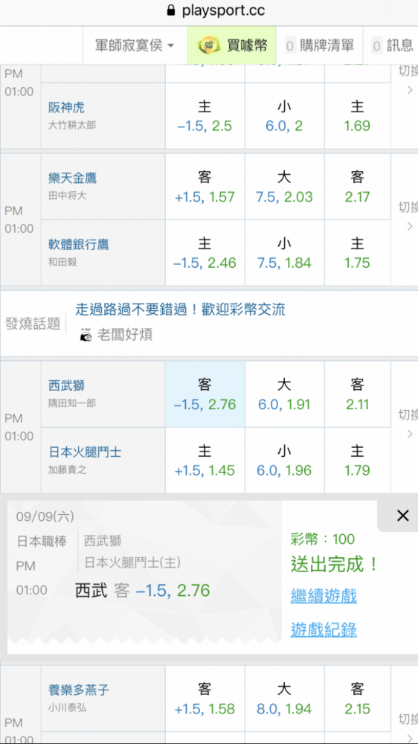Select 客 2.15 moneyline for 養樂多燕子

[357, 699]
